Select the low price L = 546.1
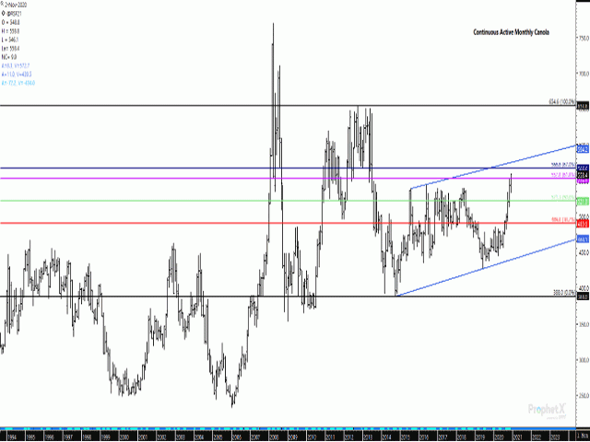The image size is (590, 442). (x=10, y=40)
